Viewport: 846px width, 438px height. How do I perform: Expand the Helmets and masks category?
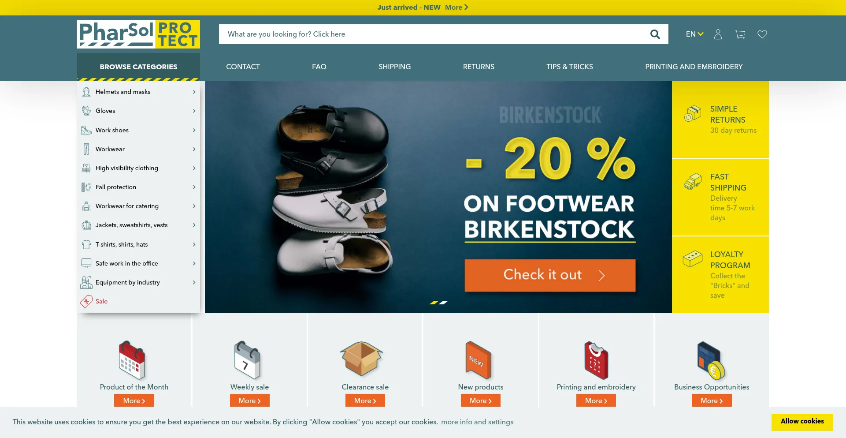pos(138,92)
